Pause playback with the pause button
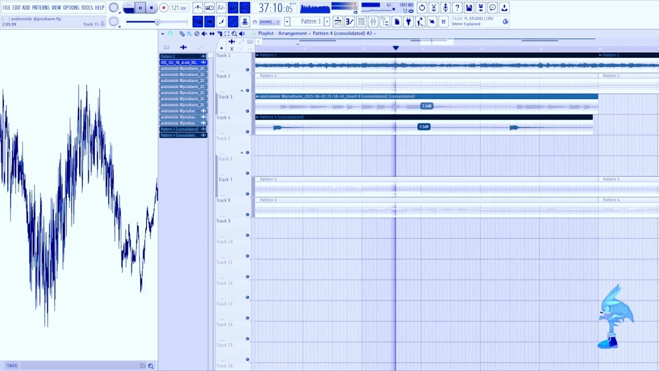 click(x=140, y=8)
